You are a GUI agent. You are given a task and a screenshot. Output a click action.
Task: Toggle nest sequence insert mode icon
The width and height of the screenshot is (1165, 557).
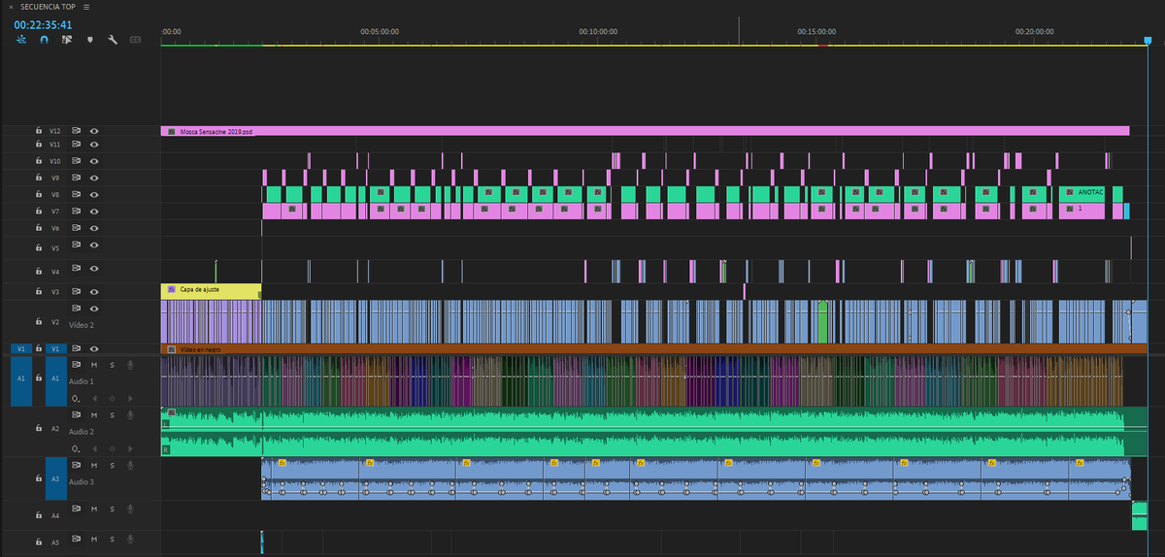pos(20,40)
